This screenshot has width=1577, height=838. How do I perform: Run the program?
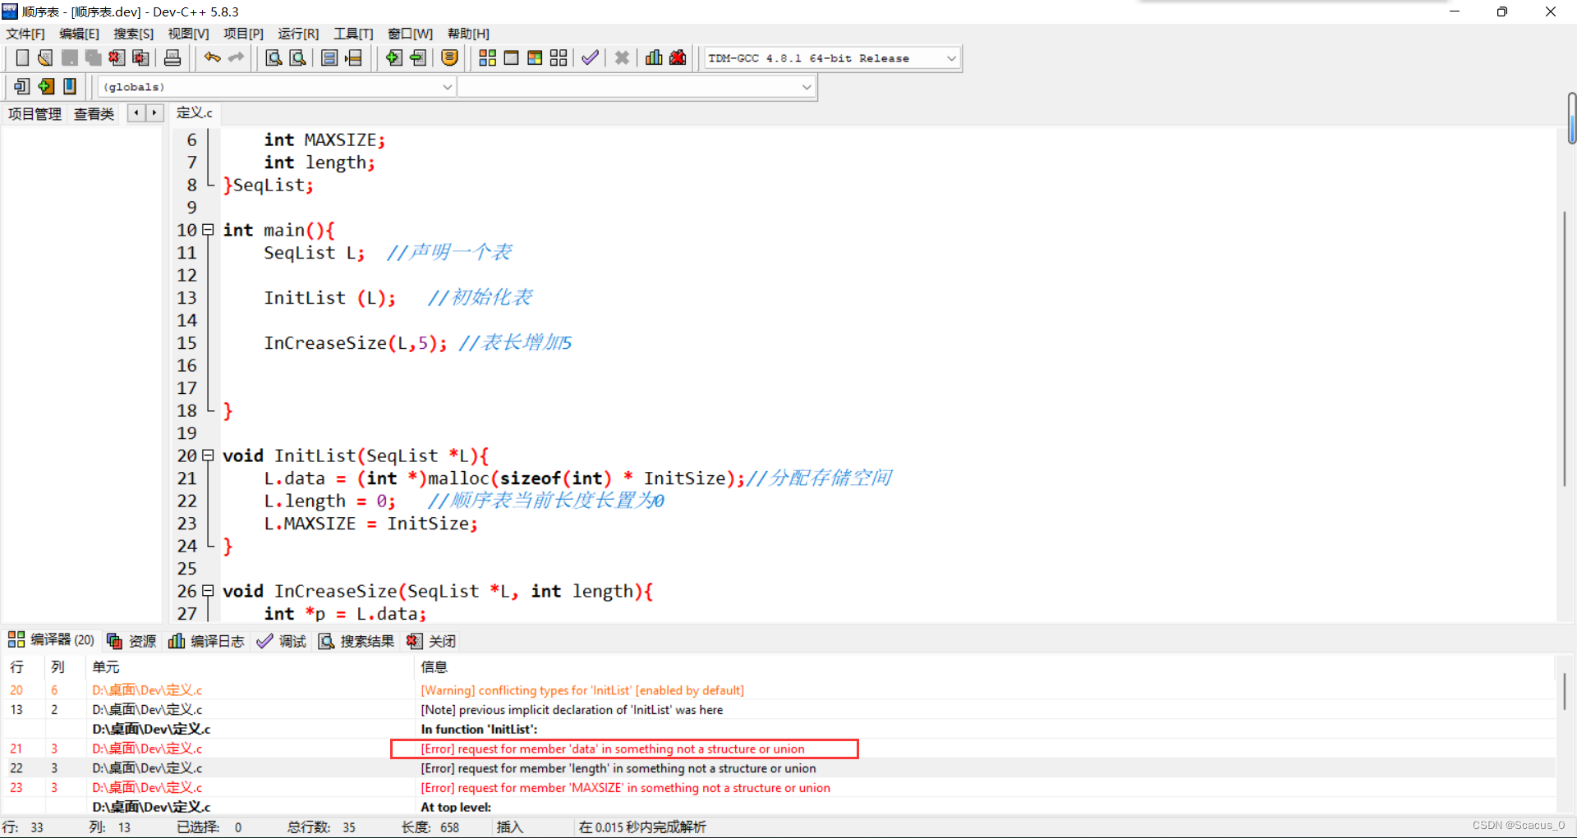(511, 57)
